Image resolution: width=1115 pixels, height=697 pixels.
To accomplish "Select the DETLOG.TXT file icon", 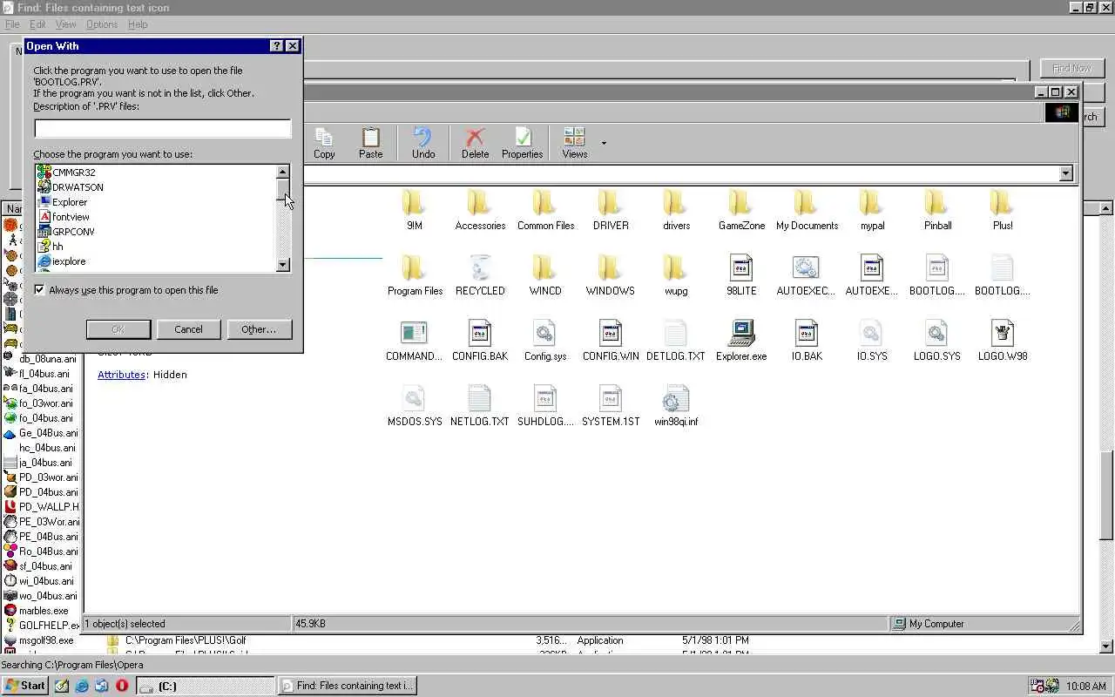I will (x=676, y=341).
